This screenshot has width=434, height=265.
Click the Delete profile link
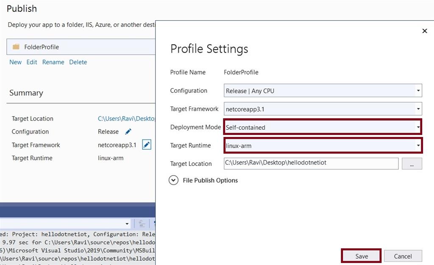click(78, 62)
